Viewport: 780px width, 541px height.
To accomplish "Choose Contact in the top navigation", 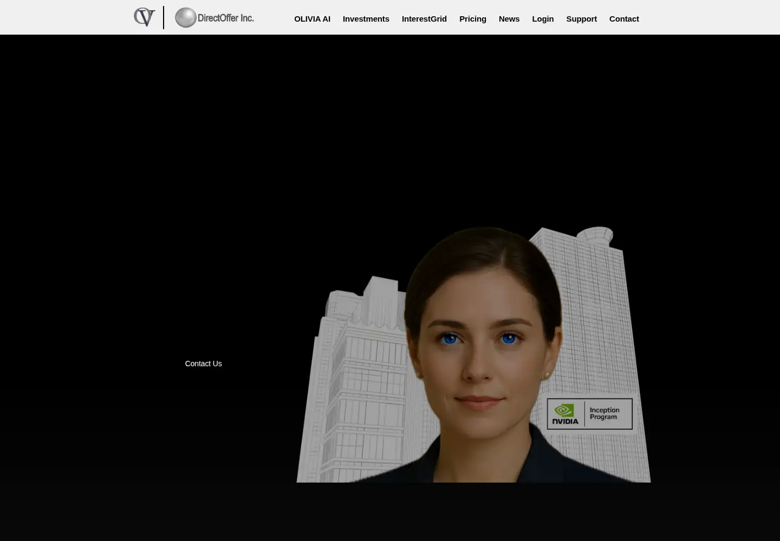I will point(624,18).
